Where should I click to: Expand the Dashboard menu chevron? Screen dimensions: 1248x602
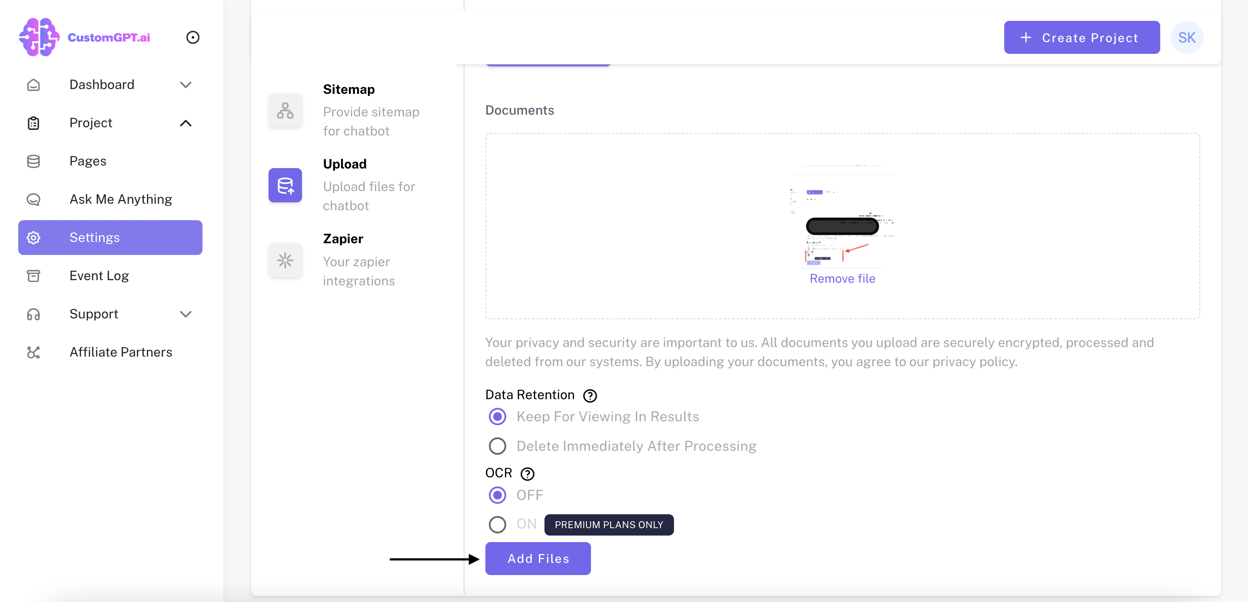186,85
